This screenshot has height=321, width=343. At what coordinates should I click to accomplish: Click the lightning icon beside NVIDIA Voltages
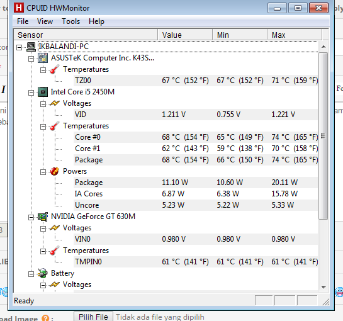[x=55, y=228]
